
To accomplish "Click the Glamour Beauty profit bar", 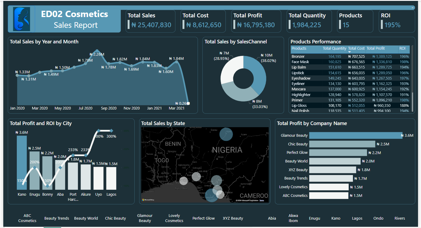I will pos(355,136).
